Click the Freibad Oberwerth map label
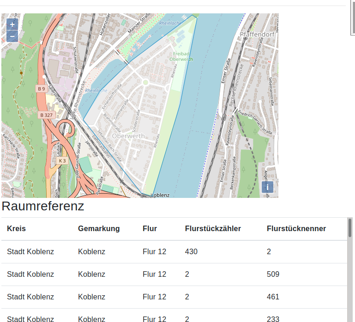This screenshot has width=355, height=322. point(181,56)
